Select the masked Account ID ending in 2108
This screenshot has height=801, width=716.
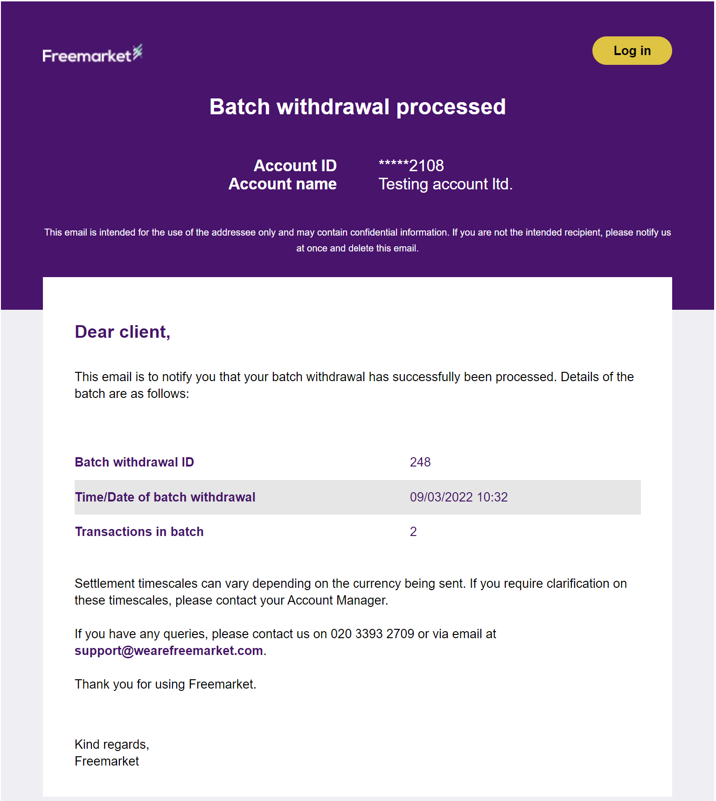pyautogui.click(x=411, y=166)
